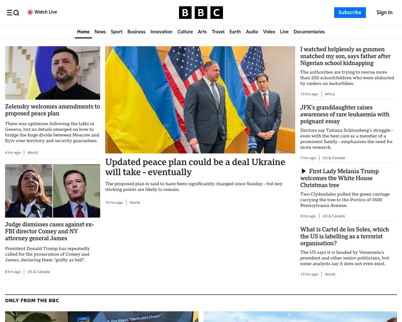Click the 'The US says it is headed' summary
This screenshot has height=322, width=402.
pos(345,258)
